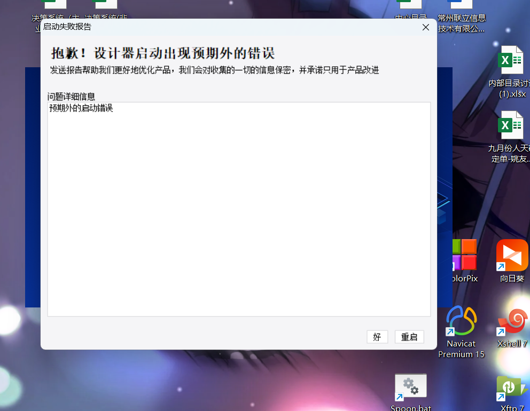Select the 向日葵 label under the icon

(512, 279)
